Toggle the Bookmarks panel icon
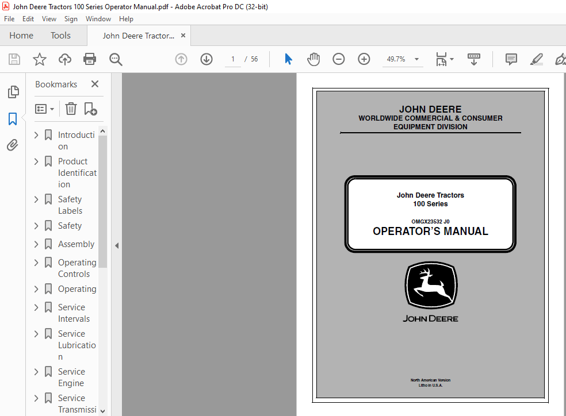Image resolution: width=566 pixels, height=416 pixels. [x=13, y=118]
